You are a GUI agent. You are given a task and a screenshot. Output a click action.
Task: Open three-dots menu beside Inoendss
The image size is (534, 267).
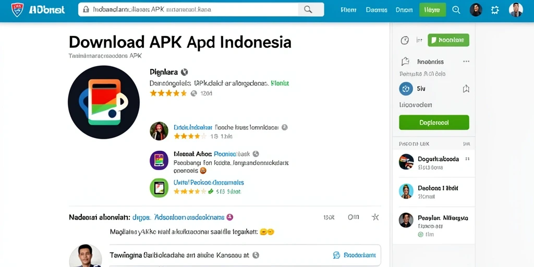pos(466,62)
